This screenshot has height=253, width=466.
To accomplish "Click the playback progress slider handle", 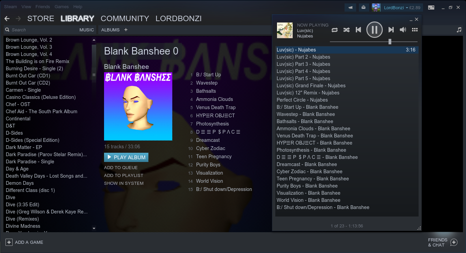I will tap(390, 42).
